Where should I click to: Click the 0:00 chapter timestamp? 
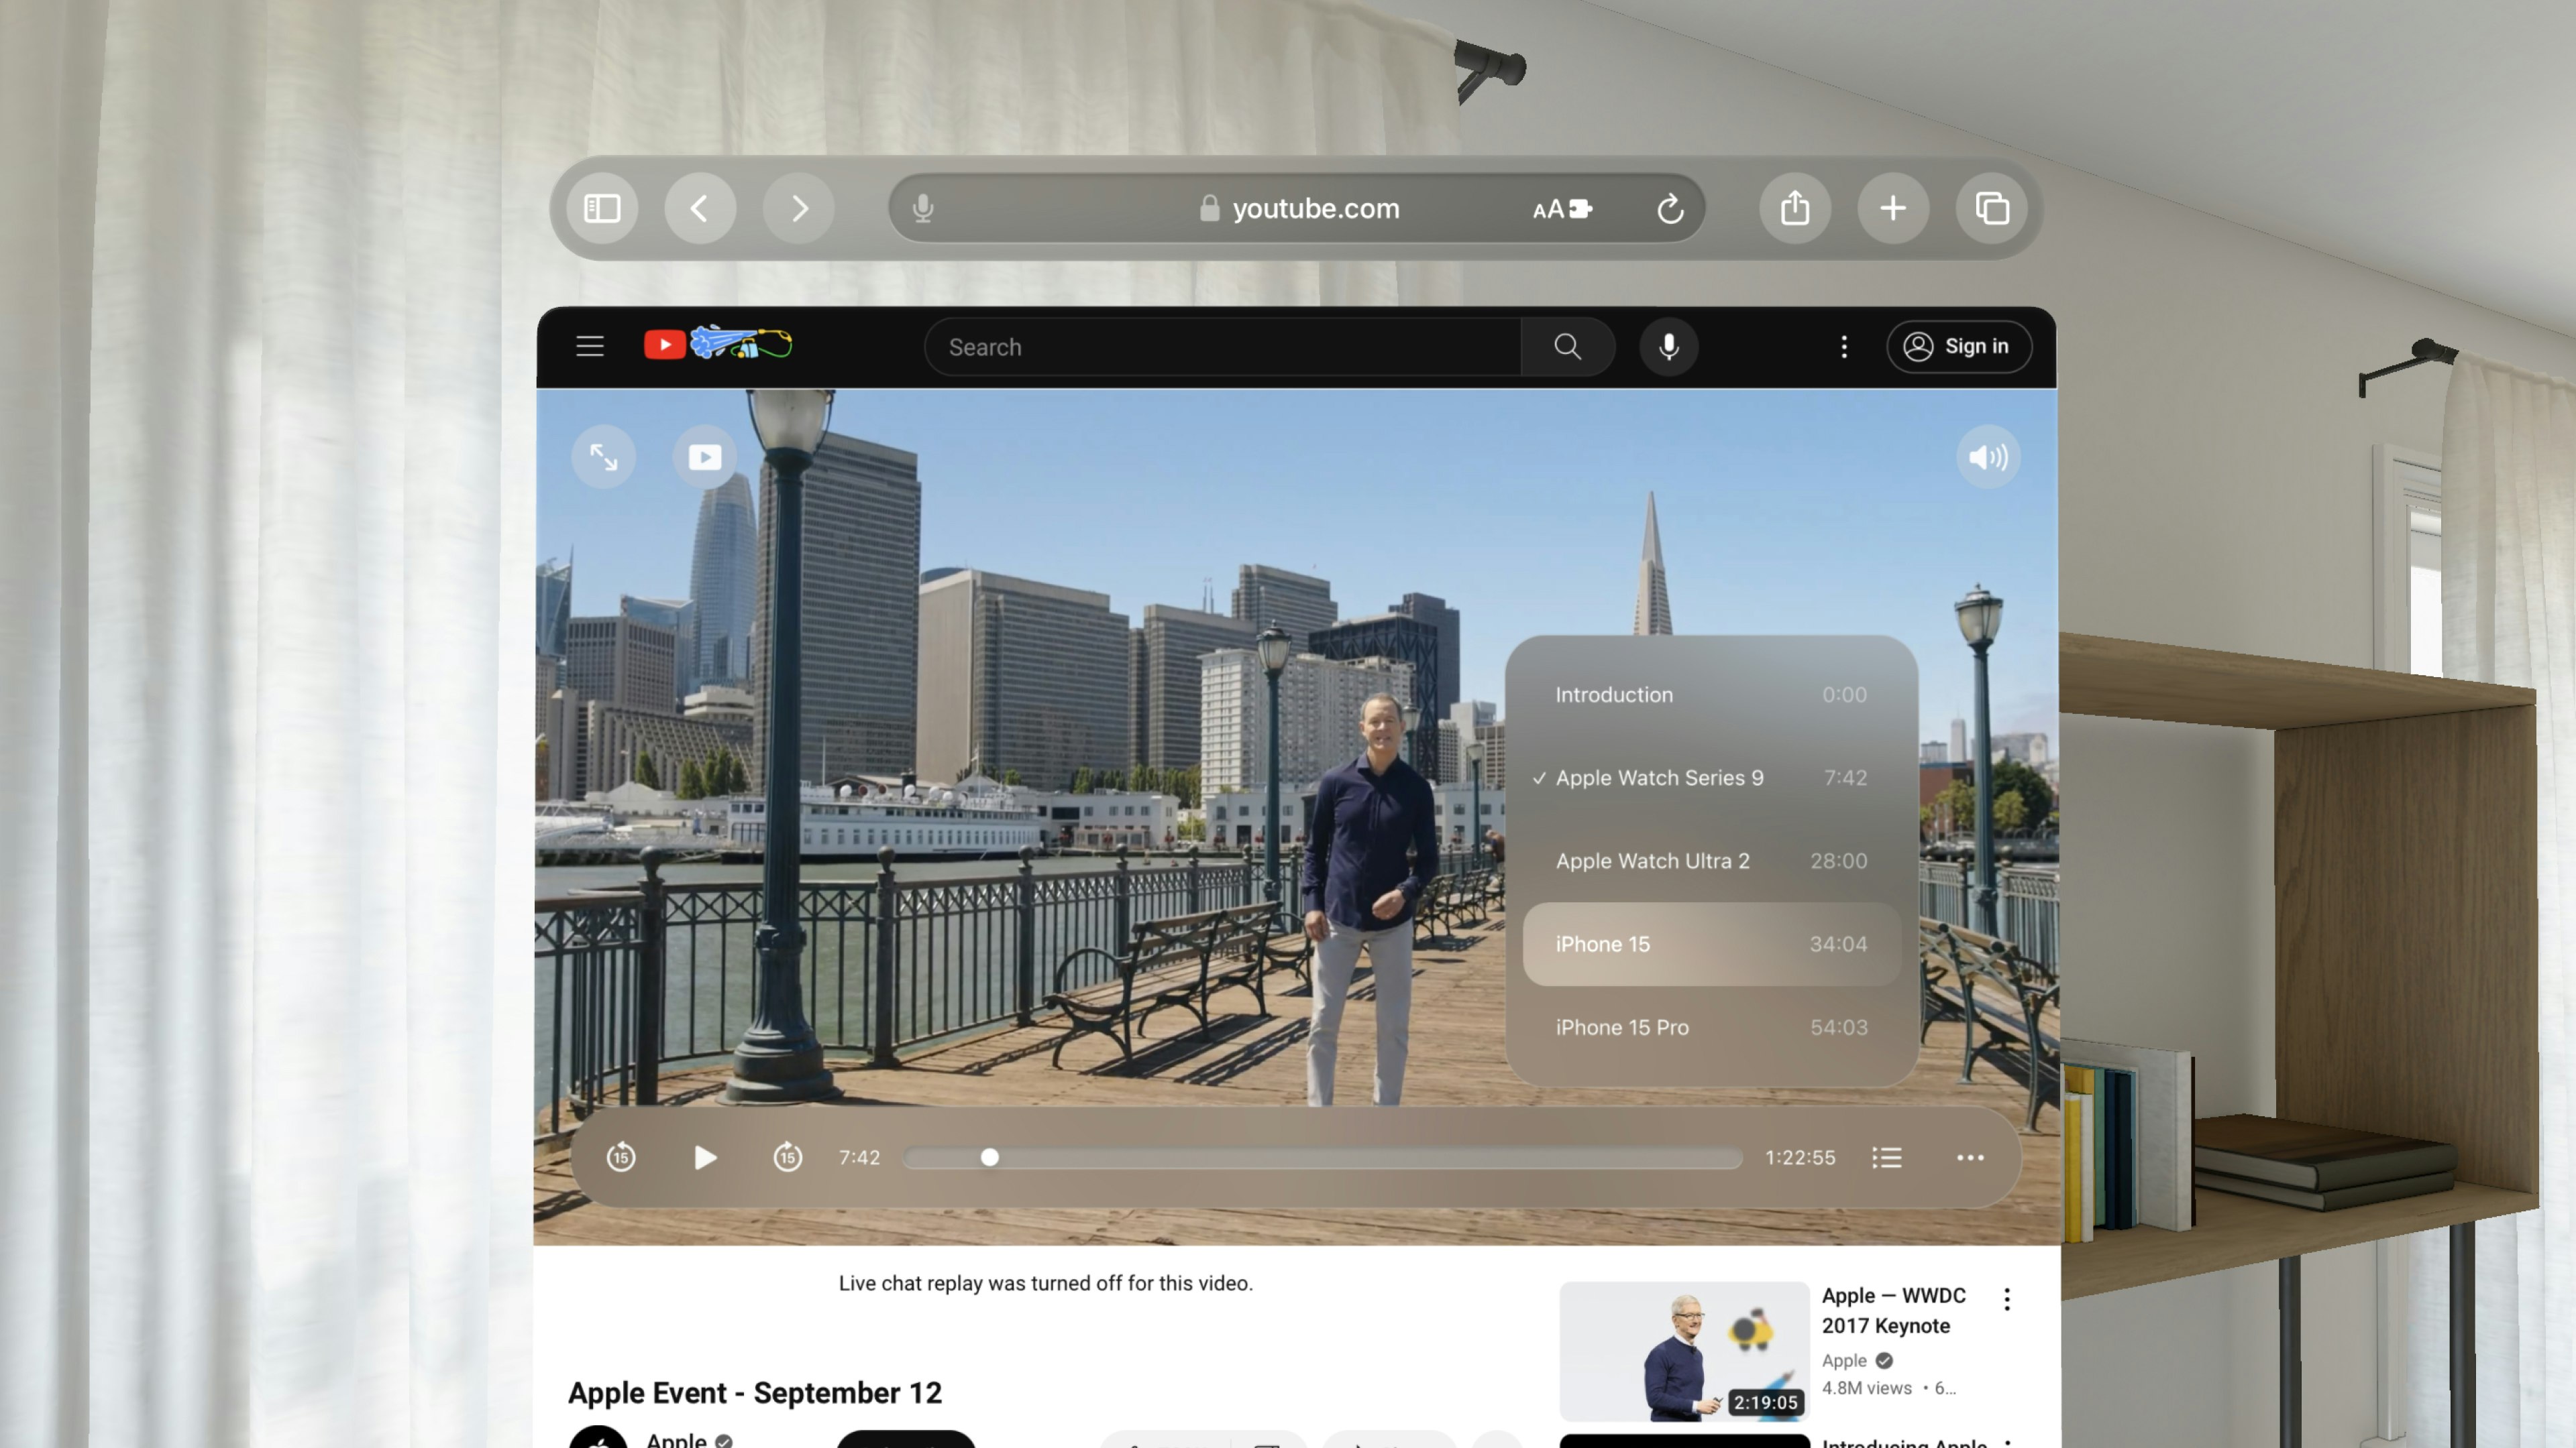[x=1844, y=695]
